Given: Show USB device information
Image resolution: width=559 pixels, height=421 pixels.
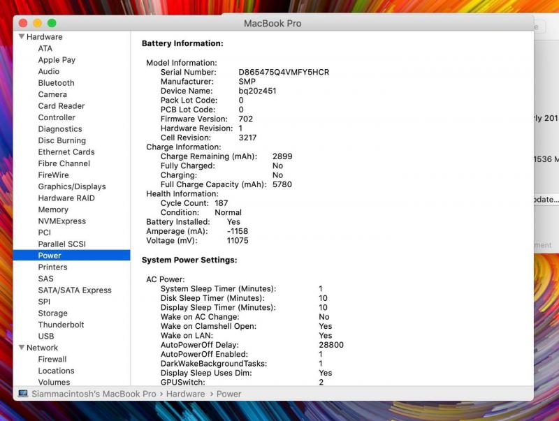Looking at the screenshot, I should [46, 337].
